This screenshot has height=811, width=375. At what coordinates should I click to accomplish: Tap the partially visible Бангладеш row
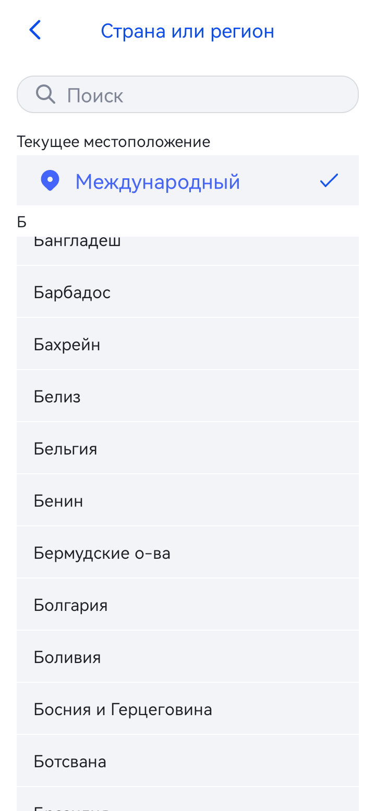[188, 251]
